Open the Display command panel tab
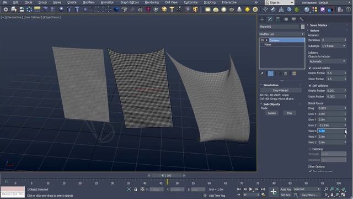The image size is (353, 199). [293, 19]
